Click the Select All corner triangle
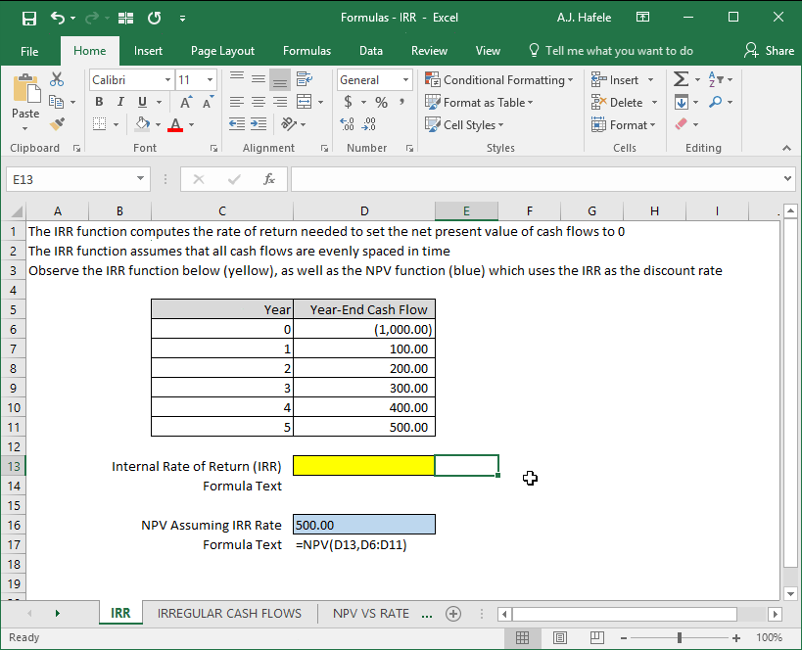 pyautogui.click(x=17, y=211)
